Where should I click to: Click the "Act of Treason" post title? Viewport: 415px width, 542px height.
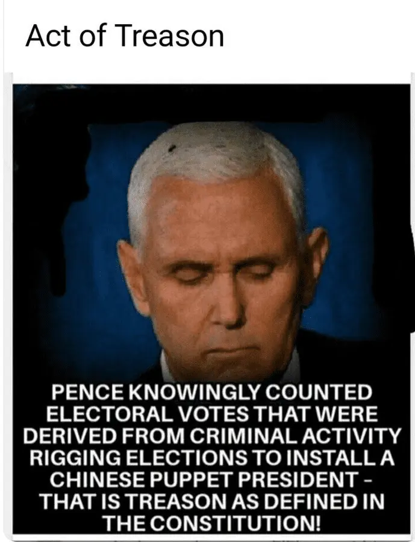(x=125, y=37)
